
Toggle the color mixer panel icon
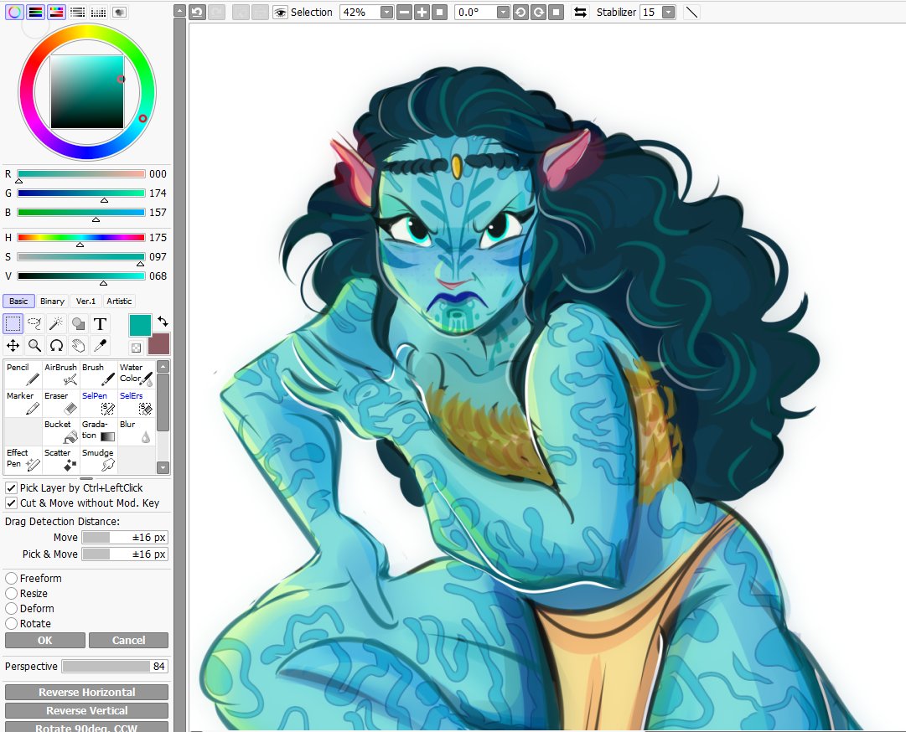[x=77, y=12]
